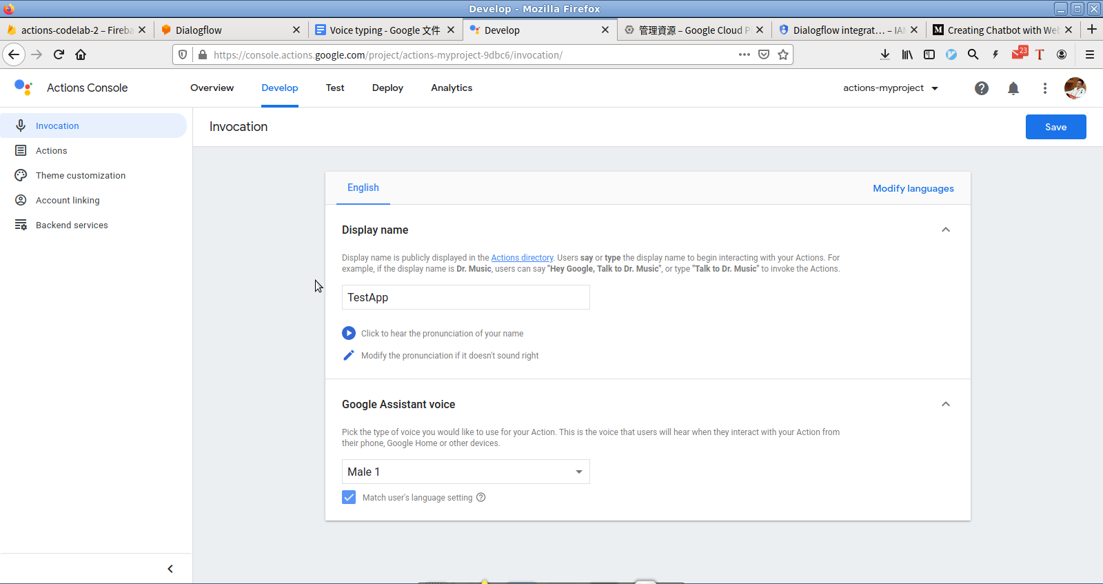Open the page actions ellipsis in URL bar

745,54
